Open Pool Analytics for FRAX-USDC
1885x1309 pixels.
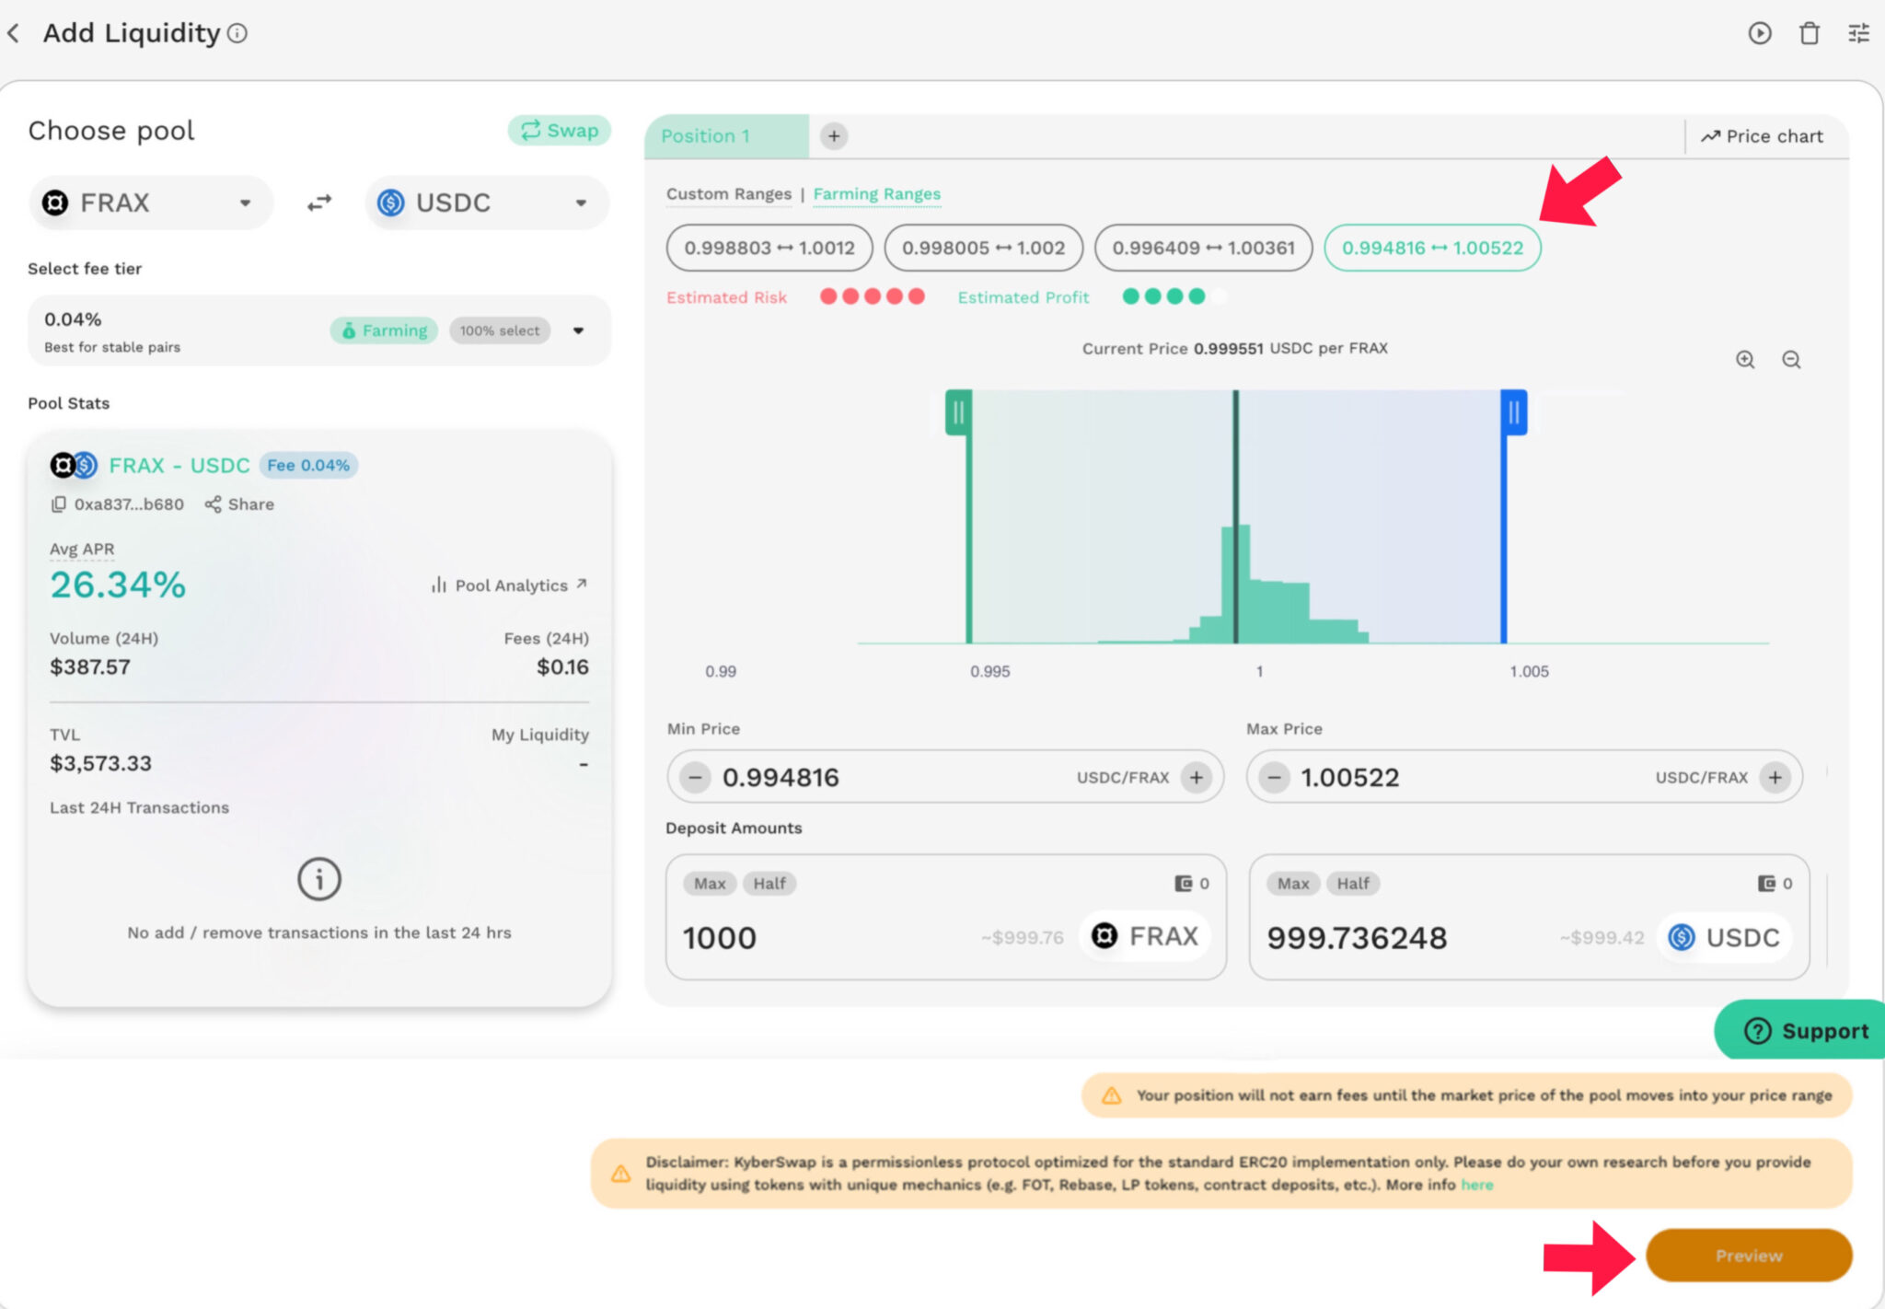point(508,585)
